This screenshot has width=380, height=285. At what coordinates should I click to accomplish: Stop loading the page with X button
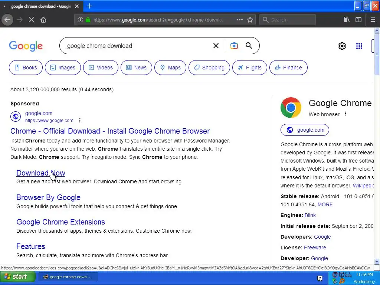click(32, 20)
